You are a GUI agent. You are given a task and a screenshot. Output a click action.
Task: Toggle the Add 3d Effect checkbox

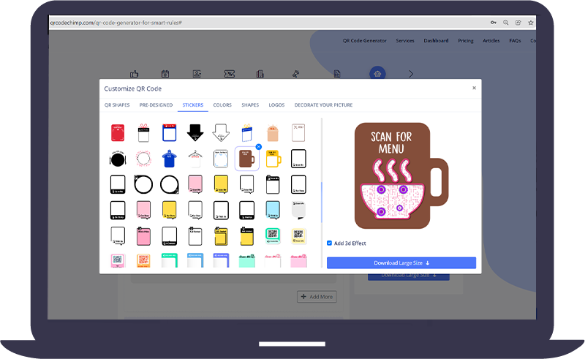pyautogui.click(x=330, y=243)
